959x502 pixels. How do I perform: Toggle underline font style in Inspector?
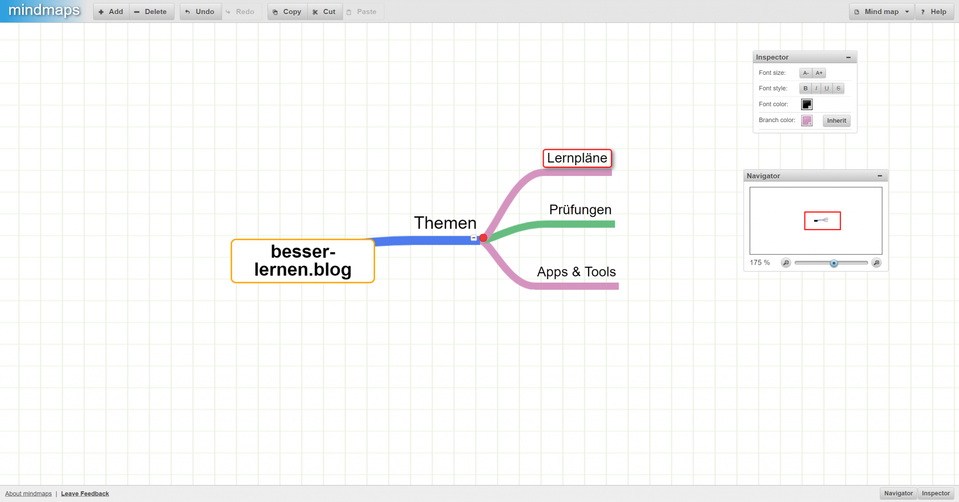[x=827, y=88]
